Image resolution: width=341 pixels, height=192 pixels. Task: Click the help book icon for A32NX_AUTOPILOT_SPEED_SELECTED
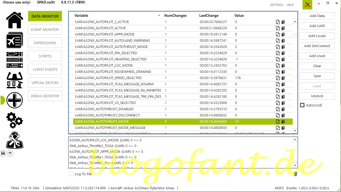(x=283, y=78)
